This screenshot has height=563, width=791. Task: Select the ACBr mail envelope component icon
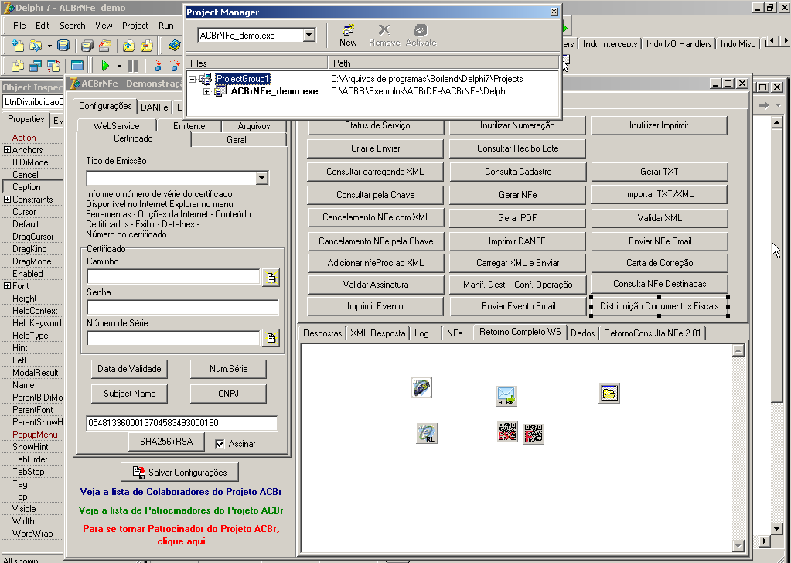tap(506, 396)
